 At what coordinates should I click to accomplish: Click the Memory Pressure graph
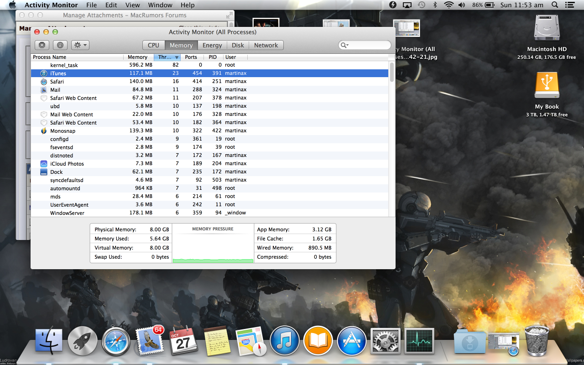213,243
